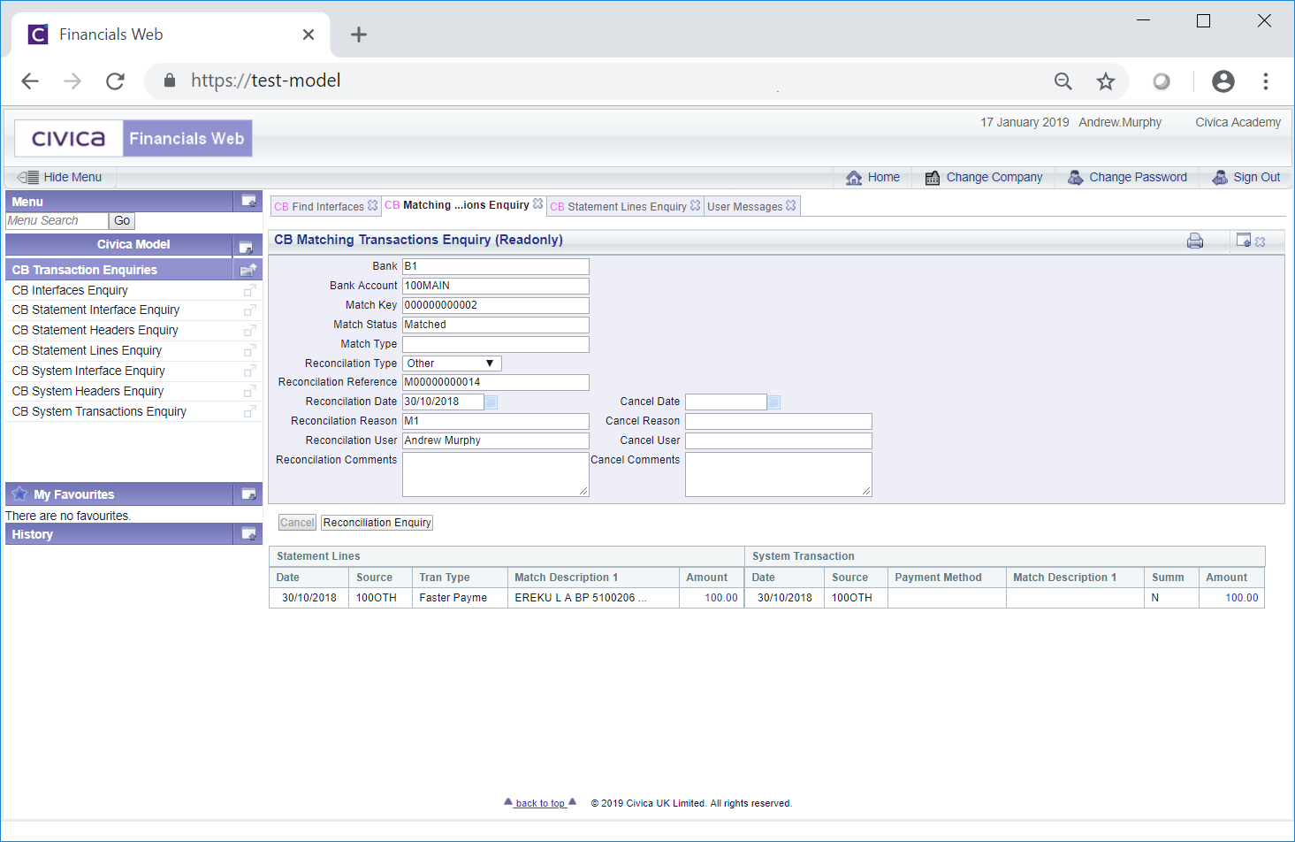Switch to the User Messages tab

tap(744, 206)
